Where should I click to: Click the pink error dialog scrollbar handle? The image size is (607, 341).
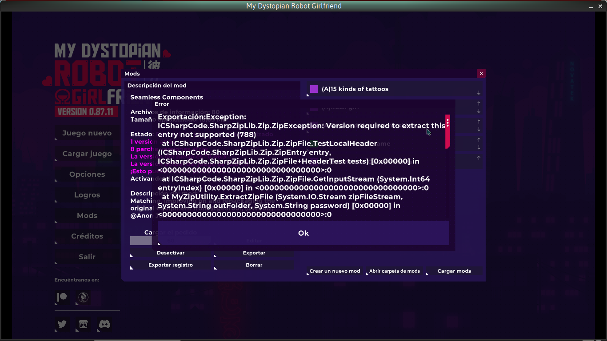[x=447, y=132]
